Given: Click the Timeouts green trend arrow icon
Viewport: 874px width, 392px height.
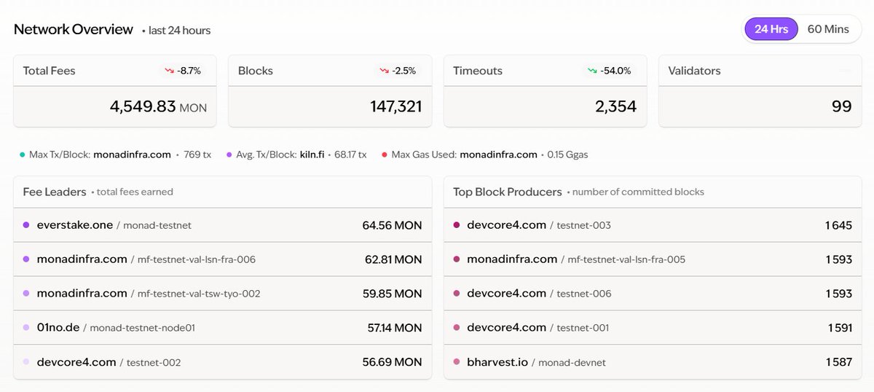Looking at the screenshot, I should point(593,71).
